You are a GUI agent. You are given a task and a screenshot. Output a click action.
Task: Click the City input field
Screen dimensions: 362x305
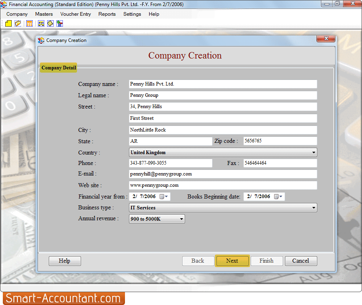223,130
